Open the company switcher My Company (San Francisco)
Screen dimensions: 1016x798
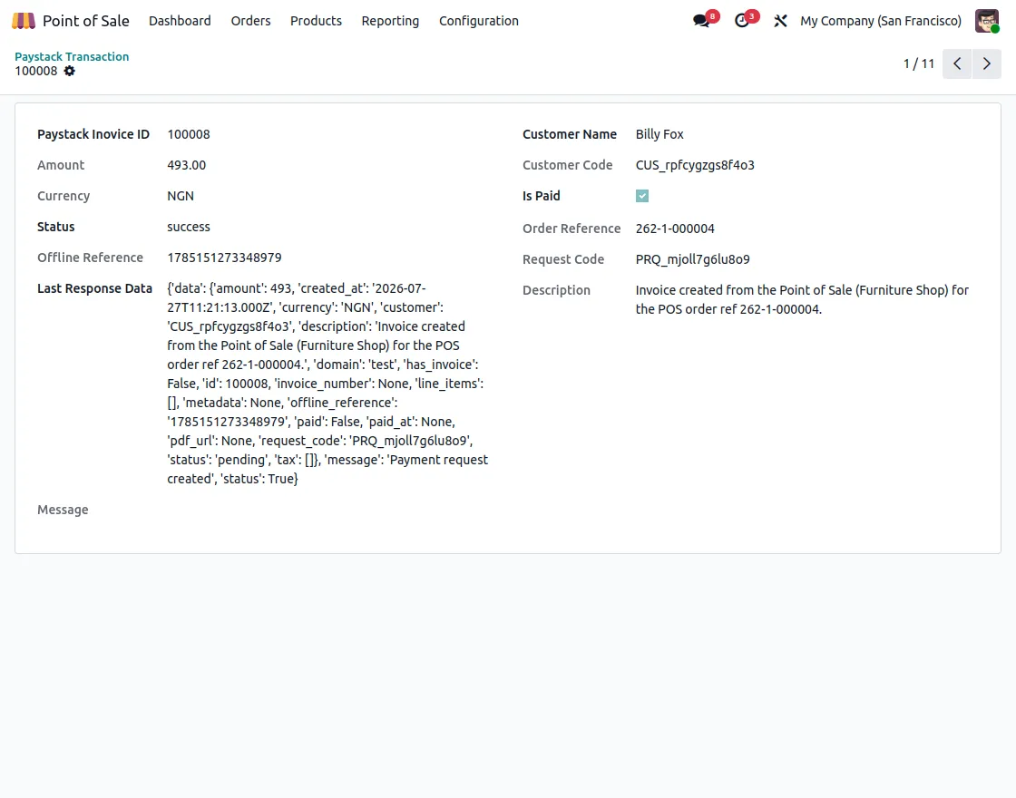click(881, 21)
